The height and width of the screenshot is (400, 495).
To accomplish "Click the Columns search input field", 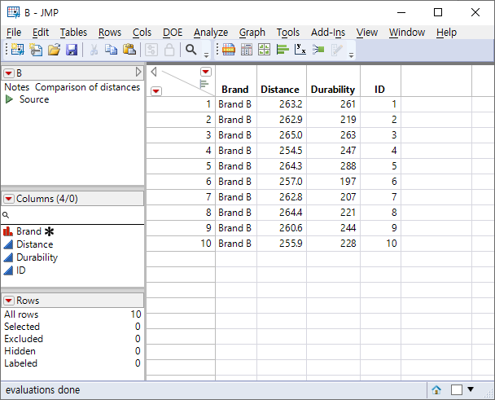I will 72,216.
